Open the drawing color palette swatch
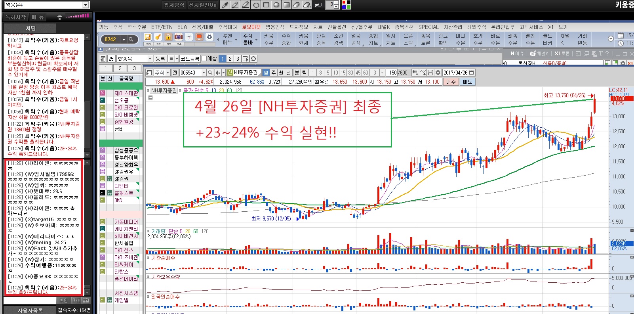 coord(346,5)
